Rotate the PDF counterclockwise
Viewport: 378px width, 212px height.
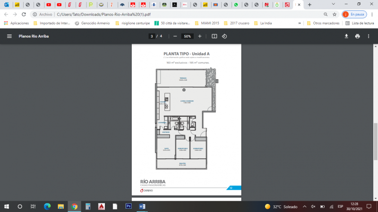(x=224, y=36)
